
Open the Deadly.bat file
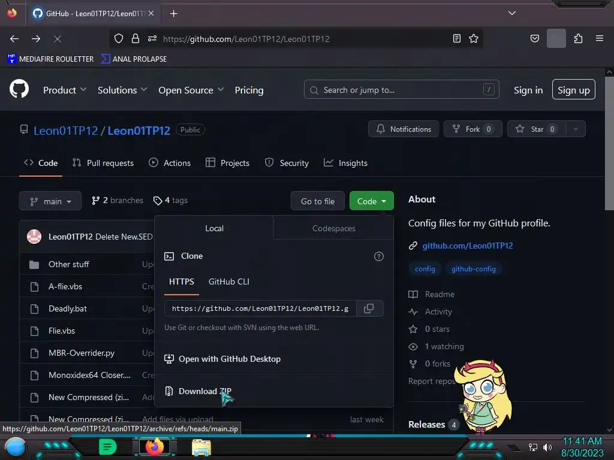point(67,308)
